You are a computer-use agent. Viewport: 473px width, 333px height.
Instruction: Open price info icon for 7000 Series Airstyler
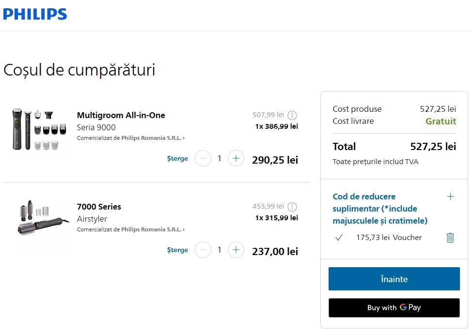[292, 207]
